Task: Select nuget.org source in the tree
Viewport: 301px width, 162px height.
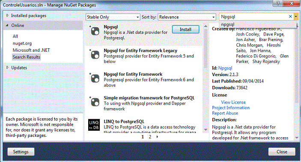Action: (x=22, y=43)
